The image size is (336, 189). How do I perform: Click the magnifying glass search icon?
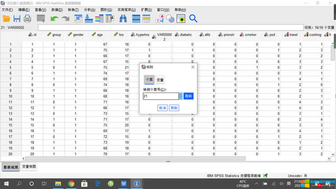[193, 19]
